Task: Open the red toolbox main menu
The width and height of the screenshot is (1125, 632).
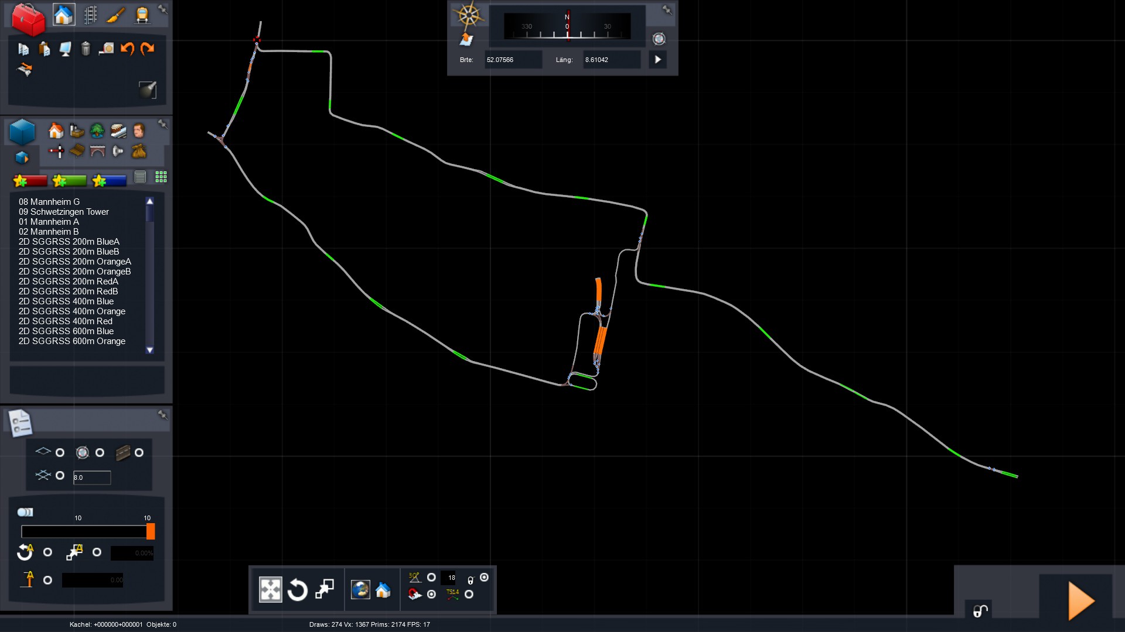Action: tap(28, 19)
